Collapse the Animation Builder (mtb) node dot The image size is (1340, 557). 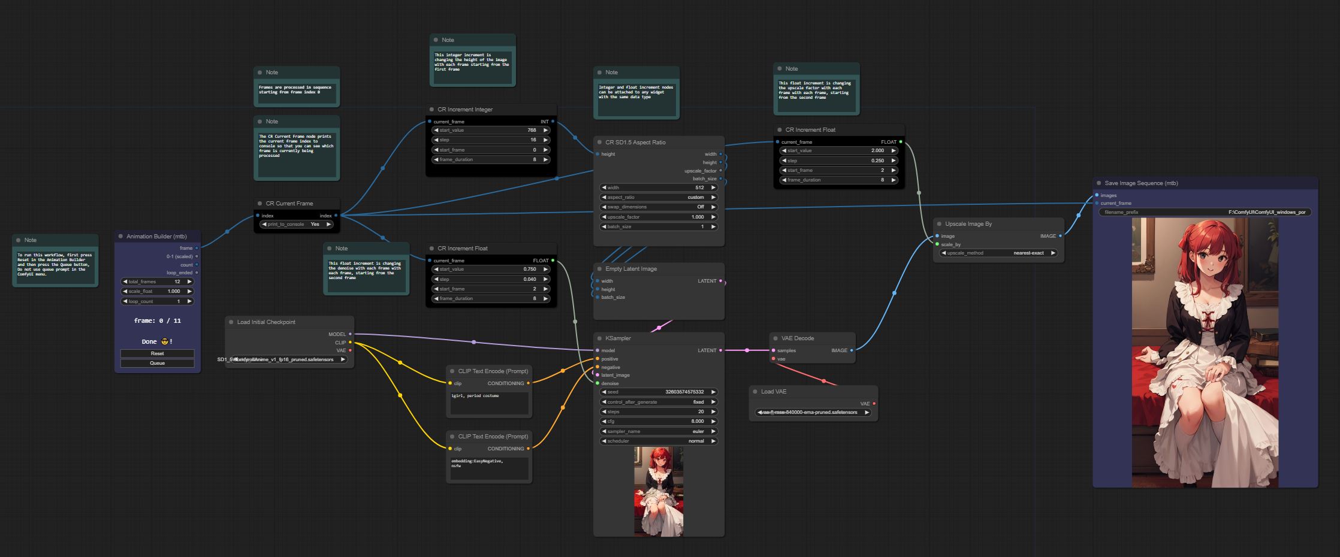pos(120,236)
